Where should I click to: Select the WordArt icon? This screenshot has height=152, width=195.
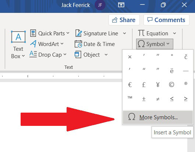click(33, 44)
